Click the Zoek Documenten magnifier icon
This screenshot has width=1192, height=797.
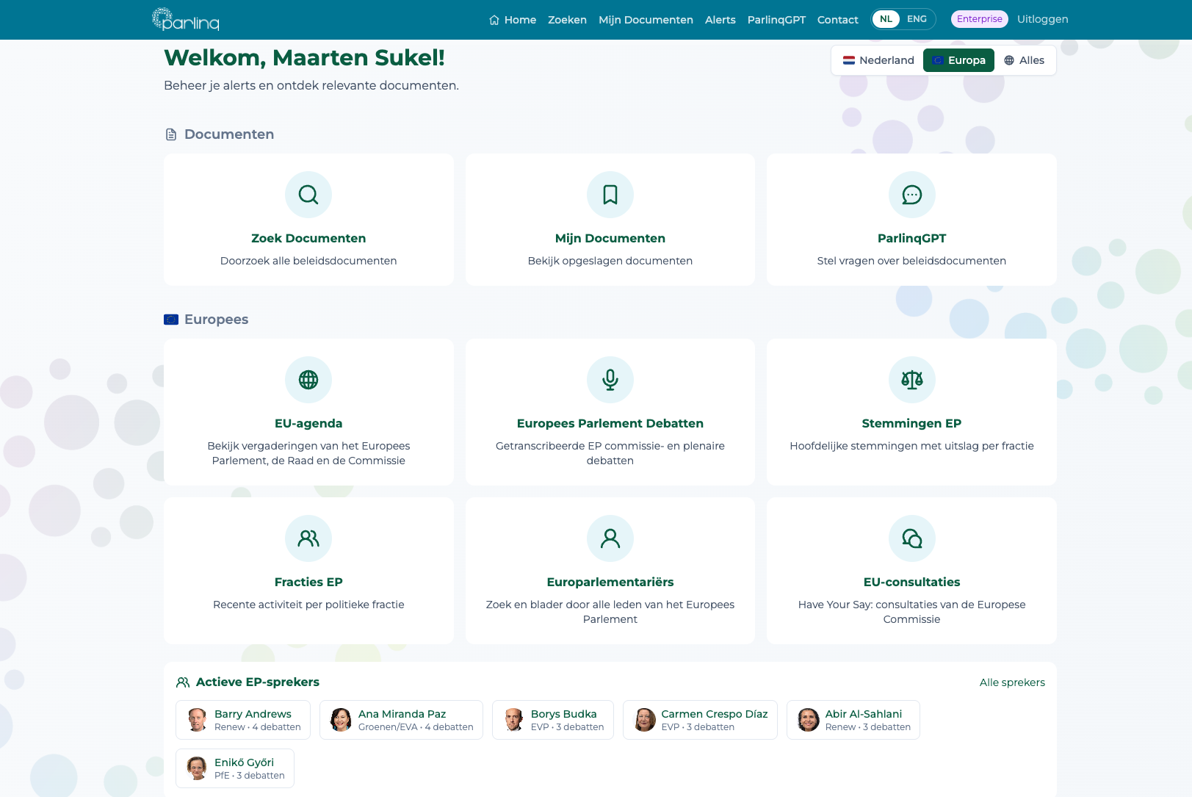[308, 195]
